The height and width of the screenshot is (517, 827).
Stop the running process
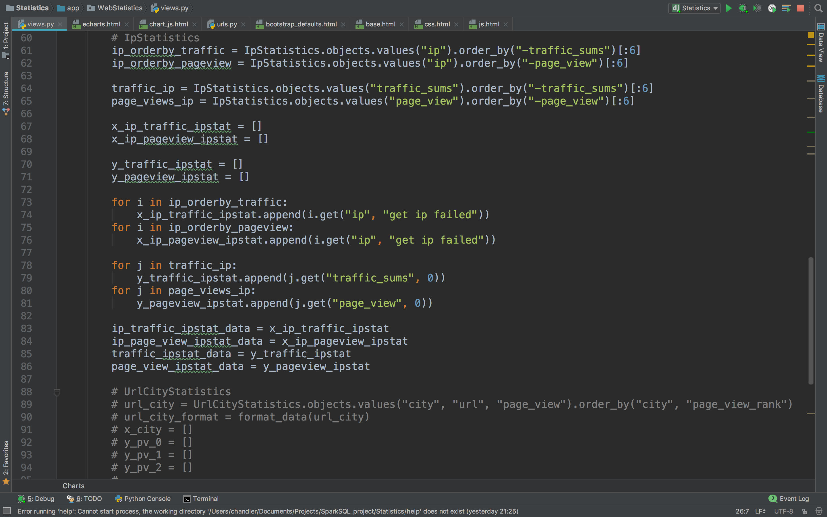pos(800,8)
